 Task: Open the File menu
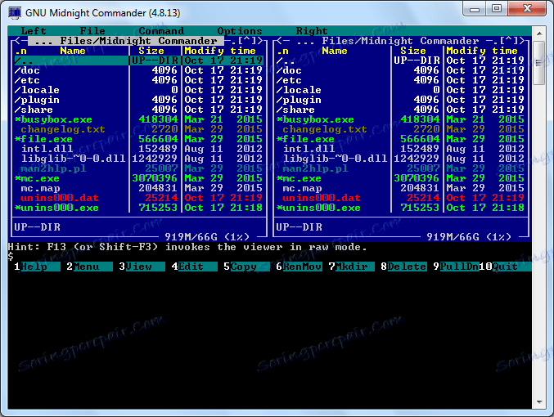pyautogui.click(x=92, y=31)
